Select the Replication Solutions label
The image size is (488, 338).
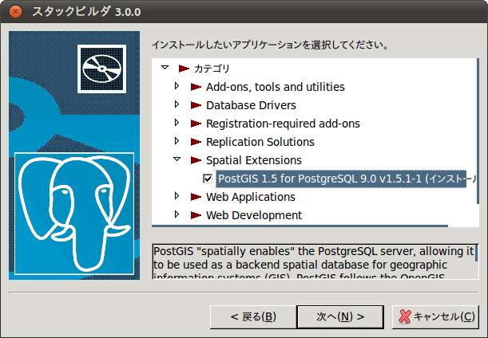[x=260, y=142]
